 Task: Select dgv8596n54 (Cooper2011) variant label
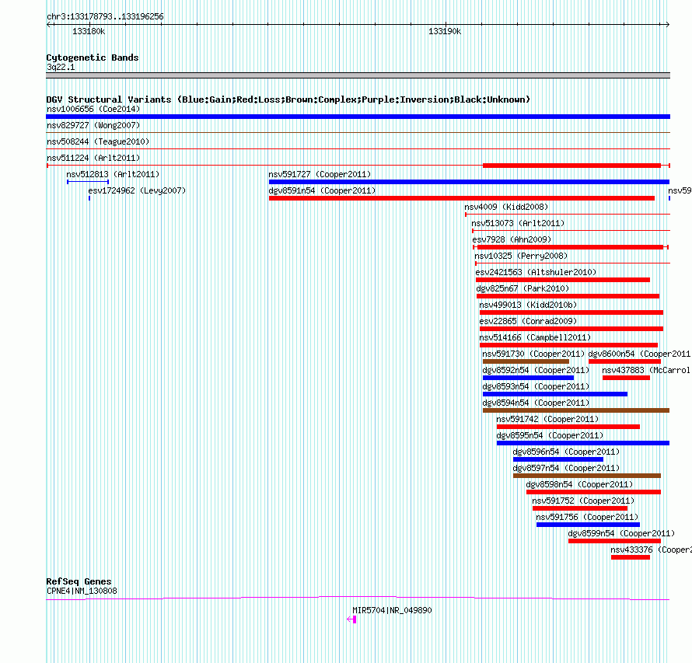(566, 452)
